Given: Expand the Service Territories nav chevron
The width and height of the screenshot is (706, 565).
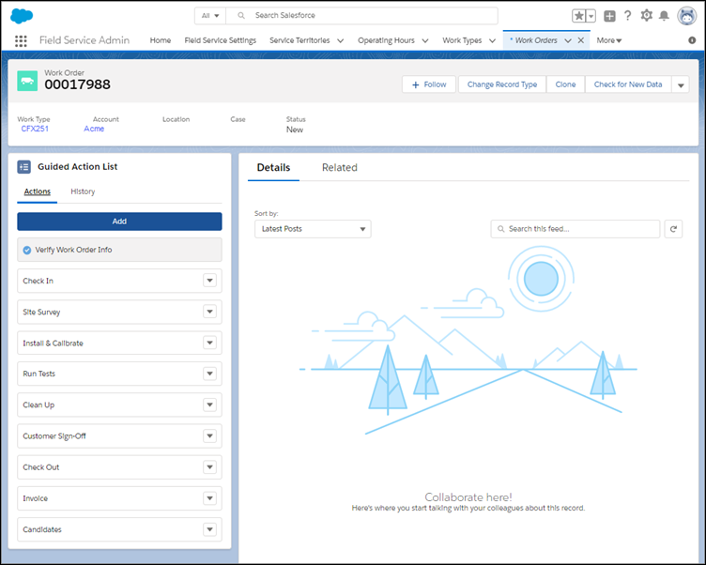Looking at the screenshot, I should click(341, 40).
